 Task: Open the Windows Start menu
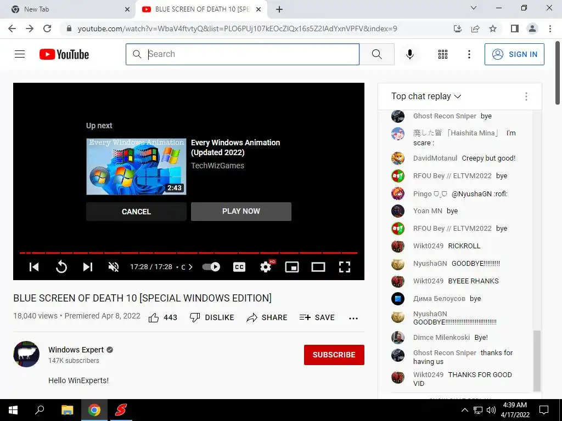(x=13, y=410)
